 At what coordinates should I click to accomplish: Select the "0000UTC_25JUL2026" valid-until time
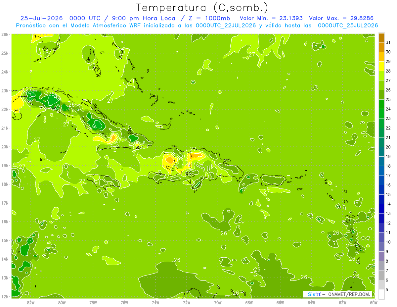point(348,26)
